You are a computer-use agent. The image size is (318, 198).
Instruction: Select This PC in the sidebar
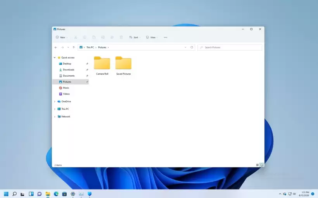point(65,109)
